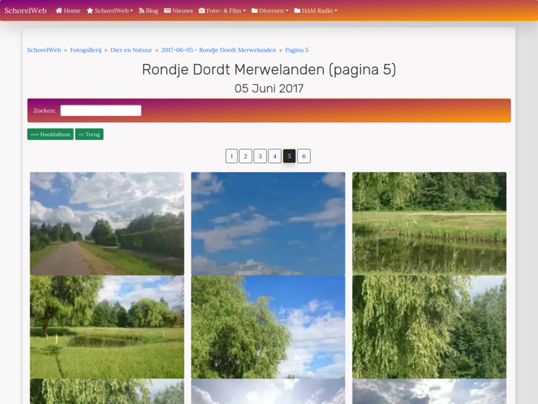Screen dimensions: 538x404
Task: Open the dirt road and hedge photo
Action: [107, 224]
